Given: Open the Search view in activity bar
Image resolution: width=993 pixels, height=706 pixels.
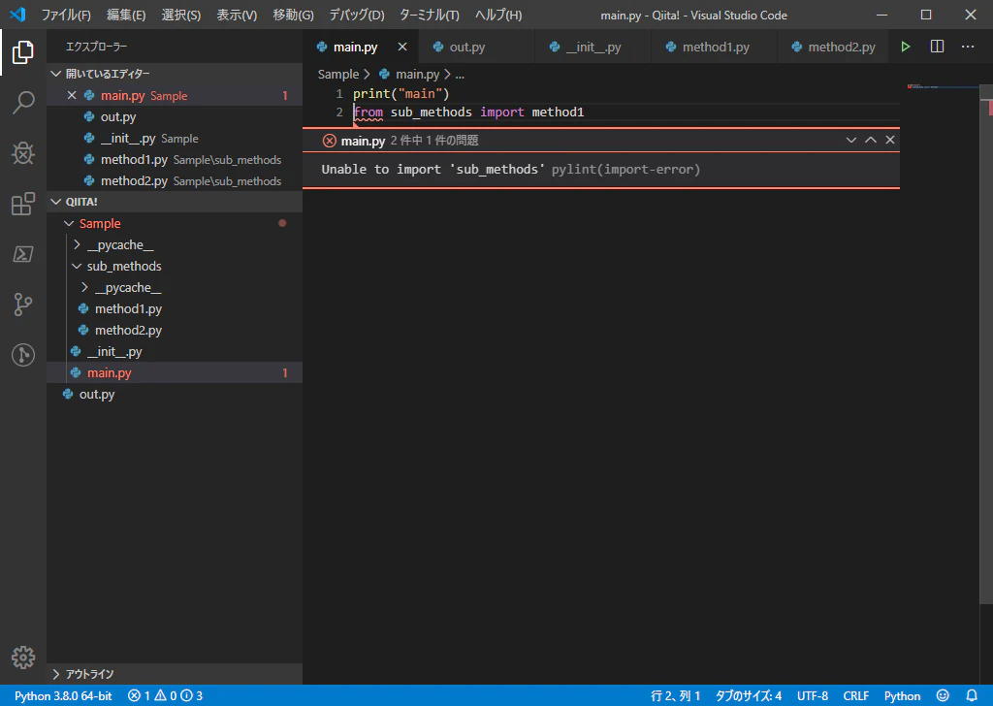Looking at the screenshot, I should tap(23, 102).
